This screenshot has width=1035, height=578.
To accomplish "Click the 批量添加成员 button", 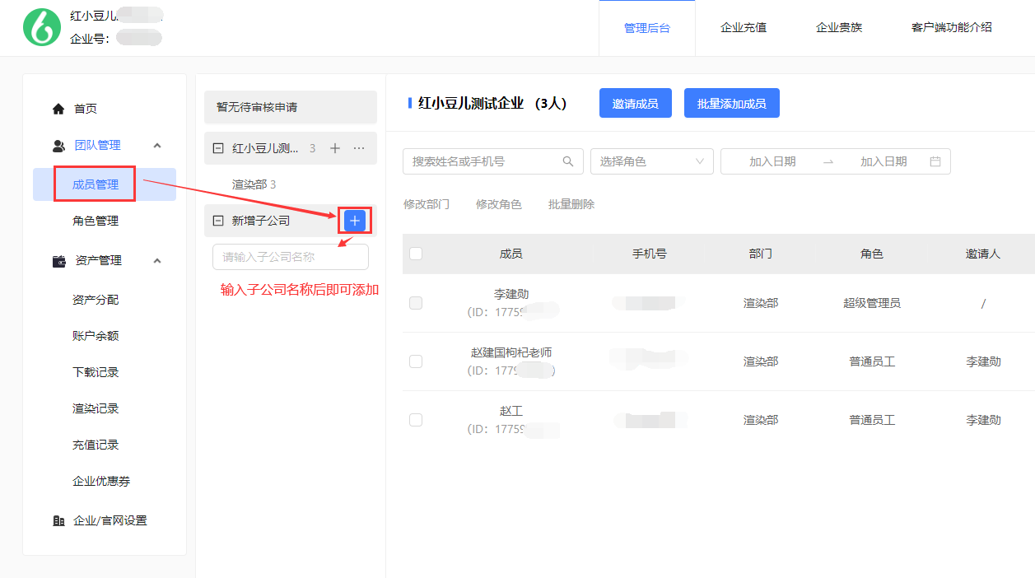I will (x=732, y=104).
